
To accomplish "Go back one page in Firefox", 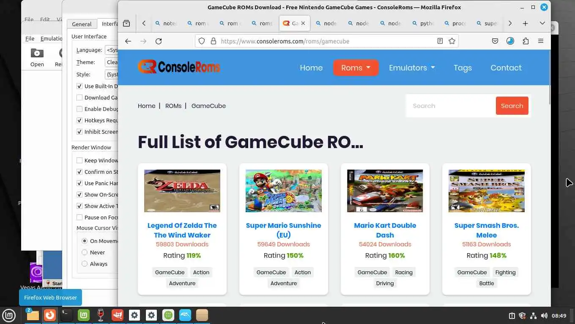I will tap(128, 41).
